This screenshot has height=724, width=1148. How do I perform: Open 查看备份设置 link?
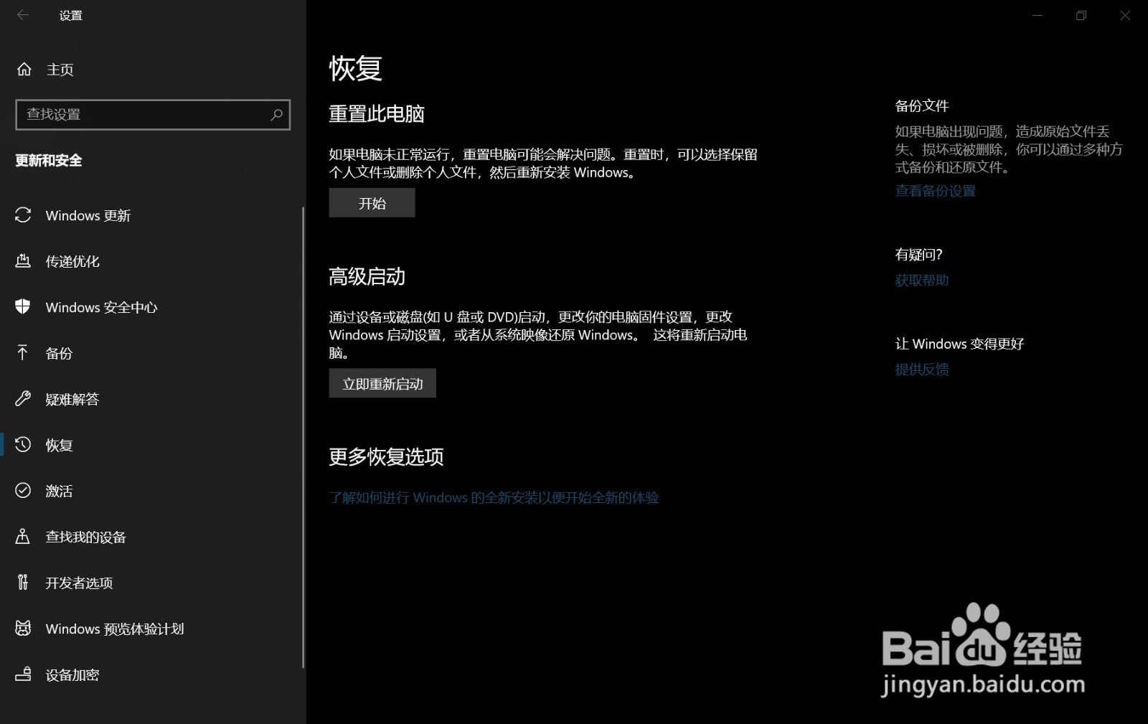[x=935, y=191]
